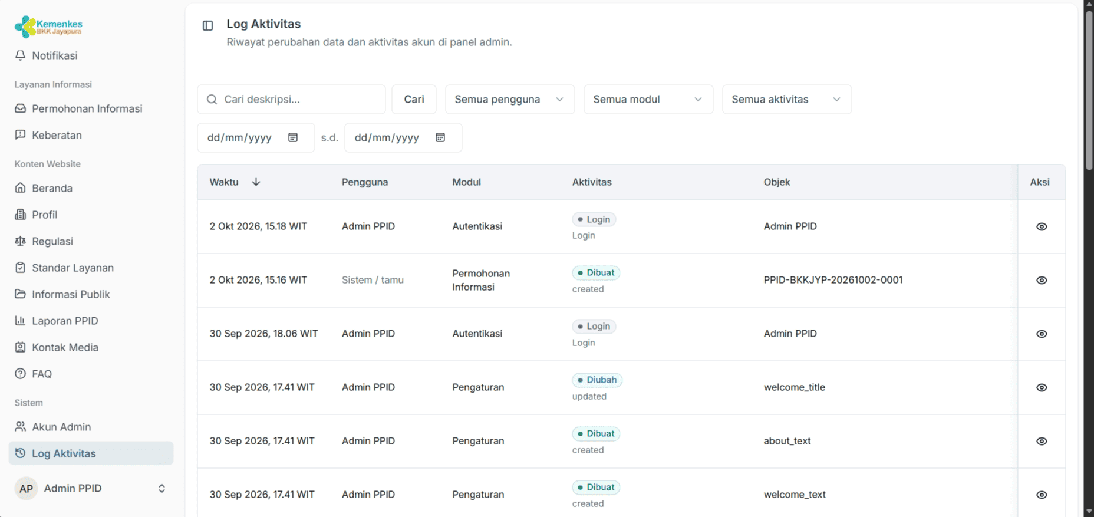Click the Objek column header
This screenshot has width=1094, height=517.
tap(777, 182)
